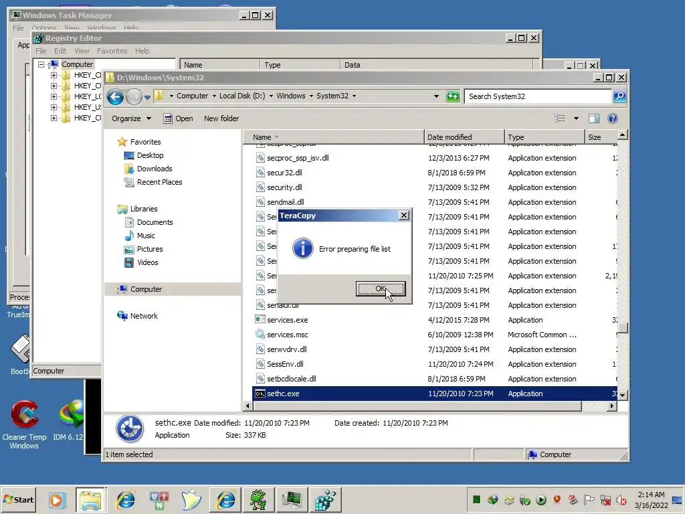Click the Start button

pyautogui.click(x=18, y=499)
